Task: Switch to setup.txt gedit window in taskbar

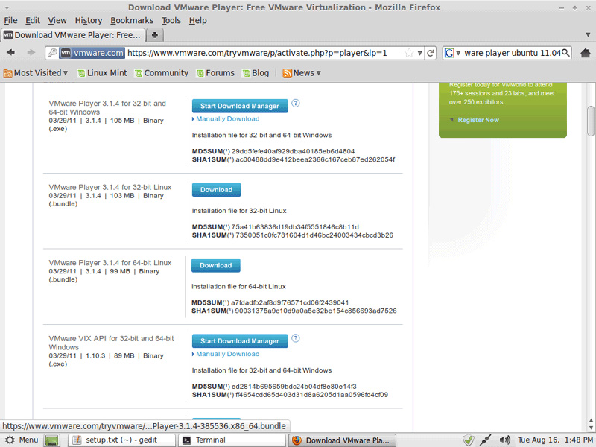Action: [121, 440]
